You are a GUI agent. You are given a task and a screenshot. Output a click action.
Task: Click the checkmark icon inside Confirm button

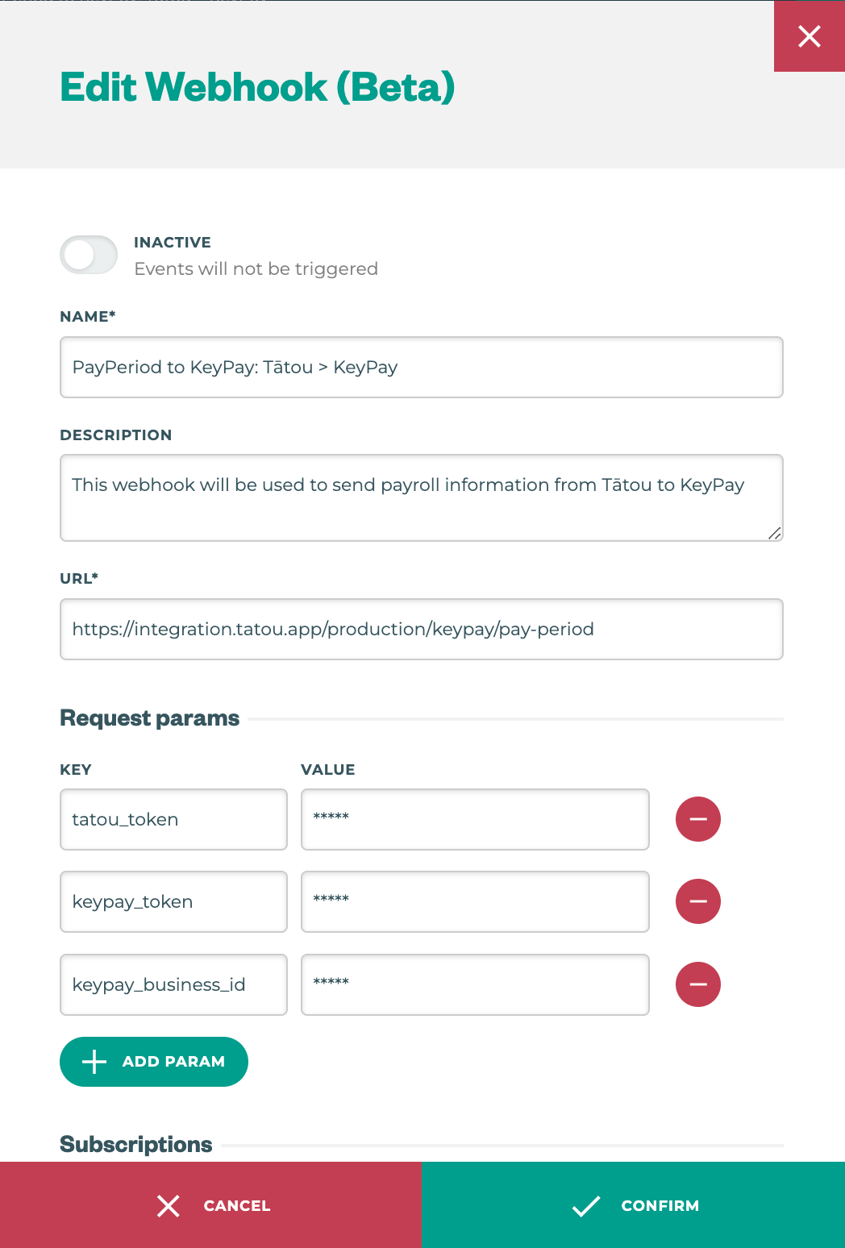(587, 1206)
